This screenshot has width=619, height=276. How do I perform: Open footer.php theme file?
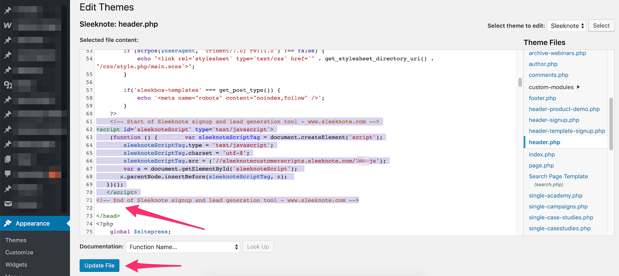(x=542, y=98)
